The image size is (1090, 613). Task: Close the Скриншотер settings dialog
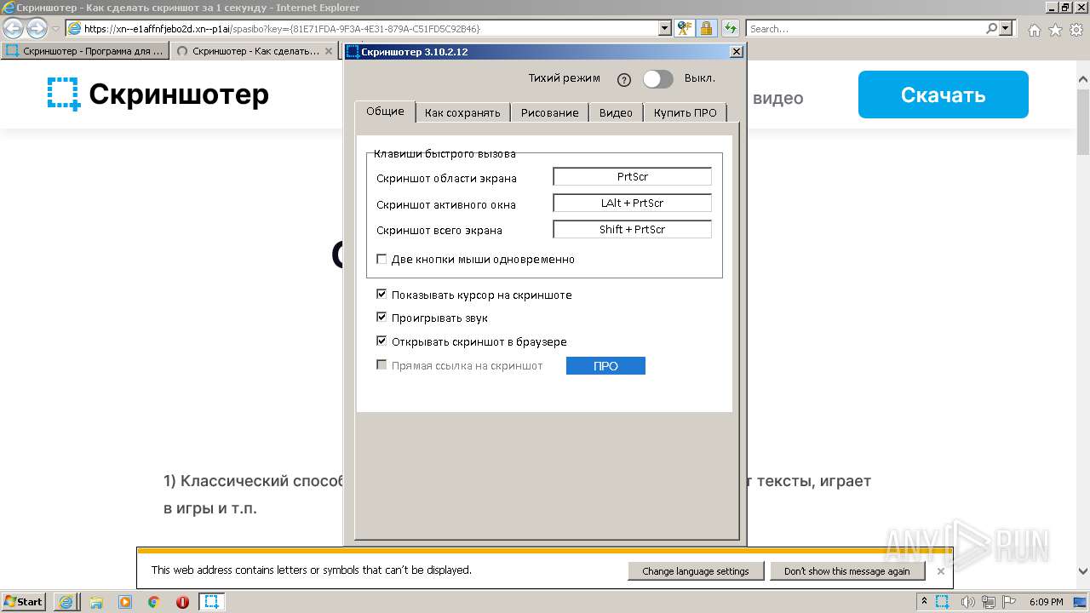pos(737,52)
